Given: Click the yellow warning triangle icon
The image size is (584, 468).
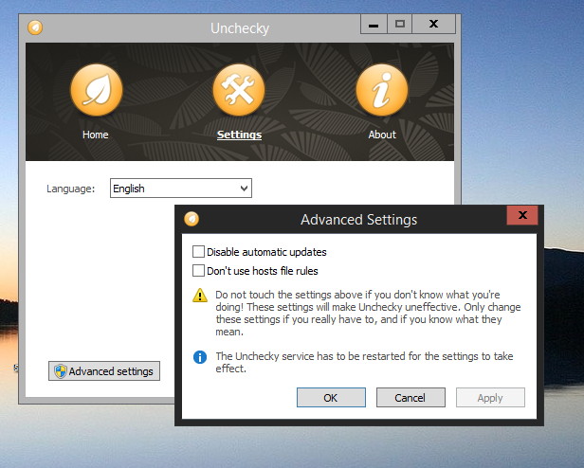Looking at the screenshot, I should coord(200,296).
